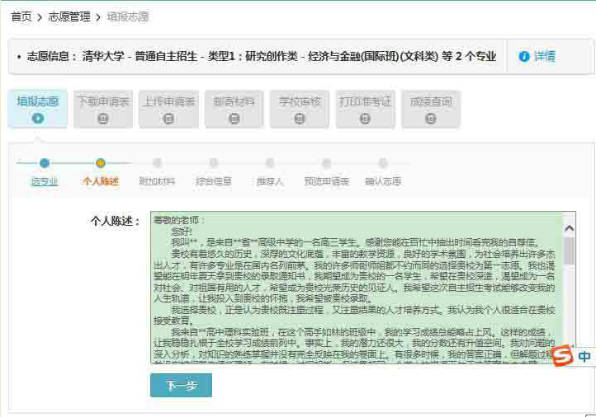Screen dimensions: 596x417
Task: Click the text area scroll-up arrow
Action: pos(569,228)
